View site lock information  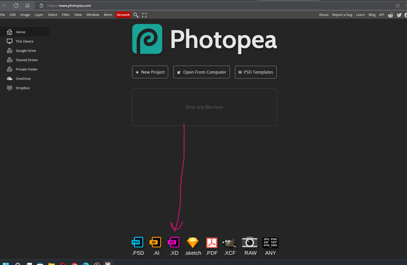point(41,5)
